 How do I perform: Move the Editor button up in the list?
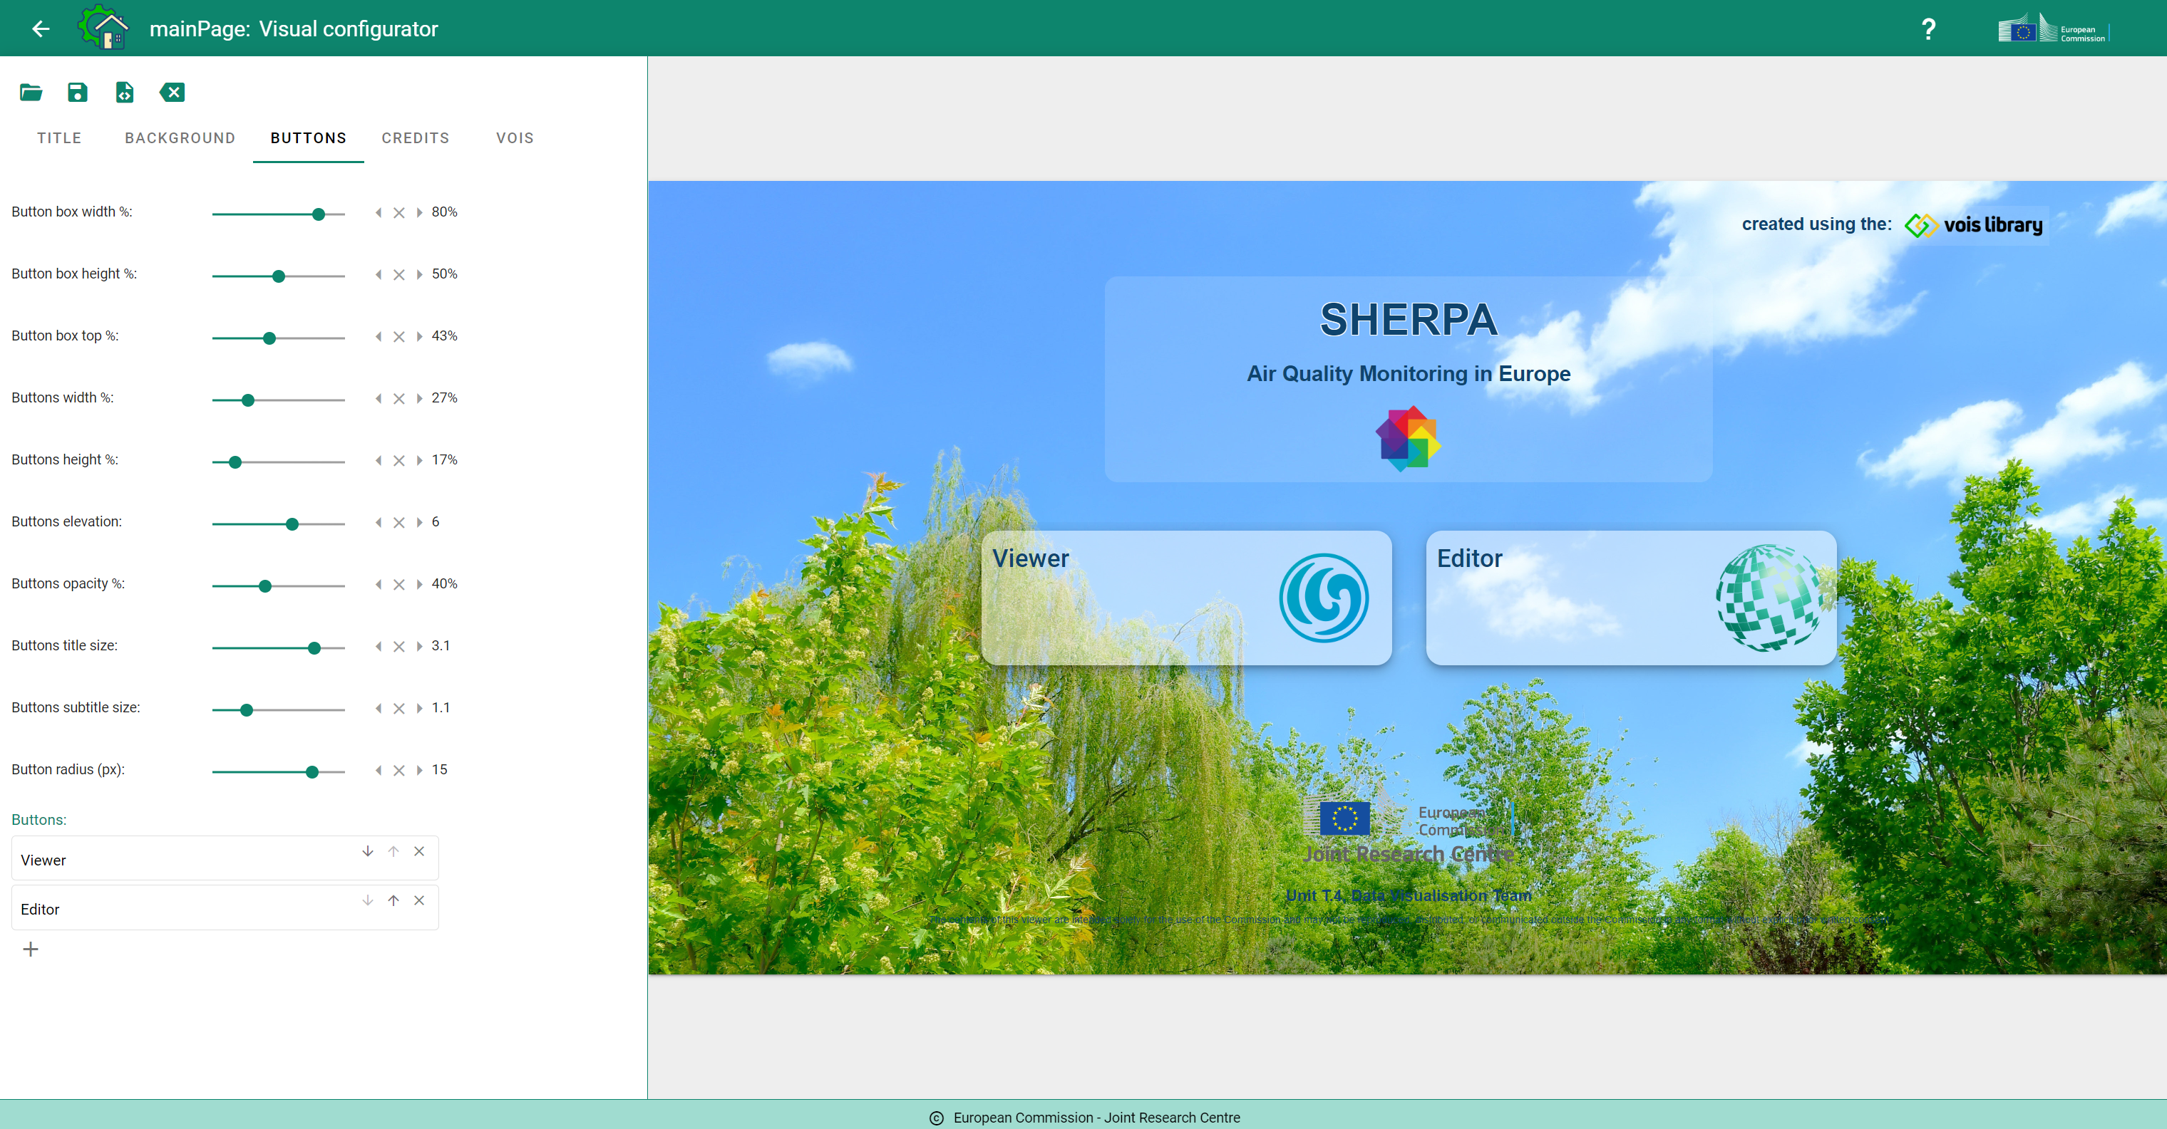pos(393,900)
